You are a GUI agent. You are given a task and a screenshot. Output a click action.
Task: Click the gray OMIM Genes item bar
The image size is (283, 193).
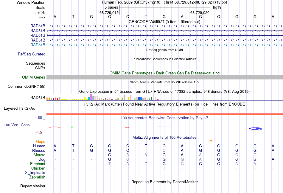pos(164,77)
